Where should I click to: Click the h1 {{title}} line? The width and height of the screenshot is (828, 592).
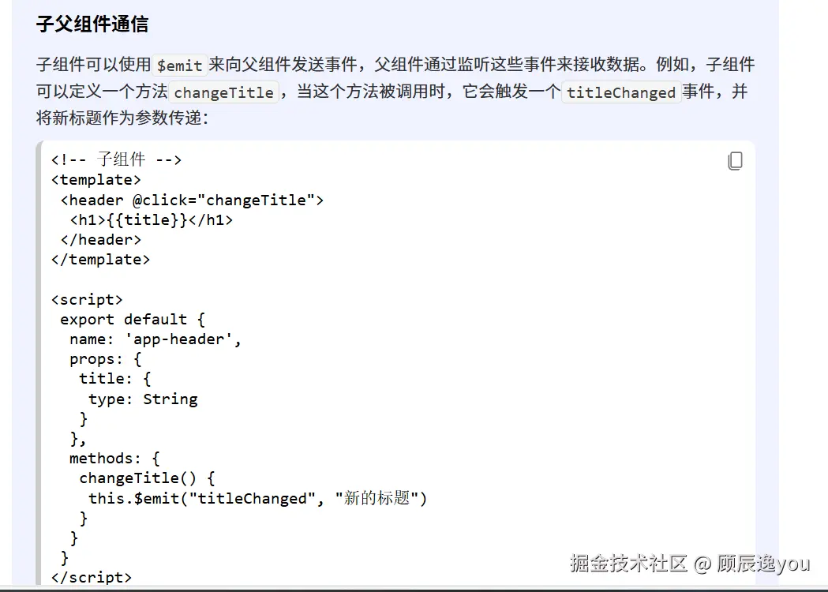coord(151,219)
